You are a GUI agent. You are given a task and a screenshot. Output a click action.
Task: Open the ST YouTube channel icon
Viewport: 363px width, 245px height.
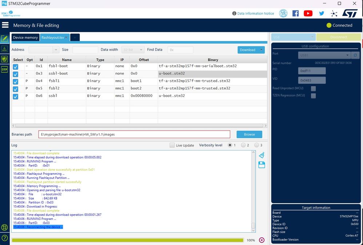(x=308, y=13)
